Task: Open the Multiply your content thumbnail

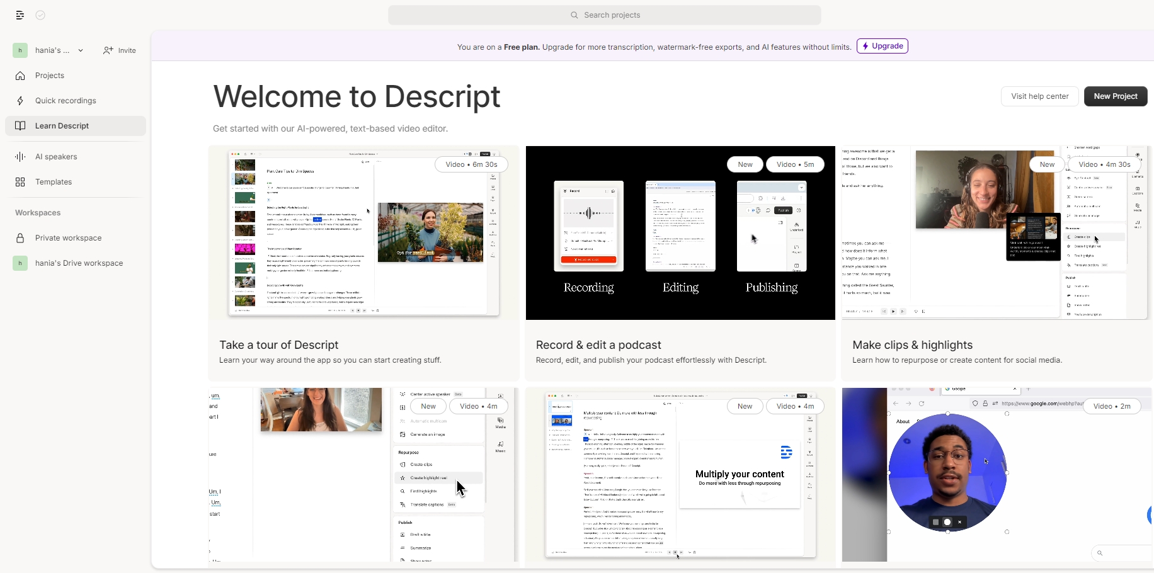Action: tap(680, 475)
